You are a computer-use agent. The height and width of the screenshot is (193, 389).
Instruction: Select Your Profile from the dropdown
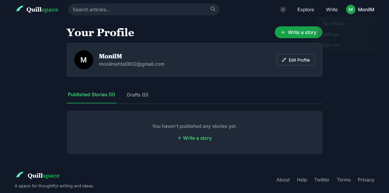click(x=334, y=24)
